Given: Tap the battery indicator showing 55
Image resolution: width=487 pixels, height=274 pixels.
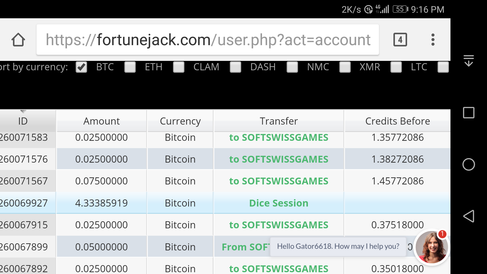Looking at the screenshot, I should pos(400,9).
